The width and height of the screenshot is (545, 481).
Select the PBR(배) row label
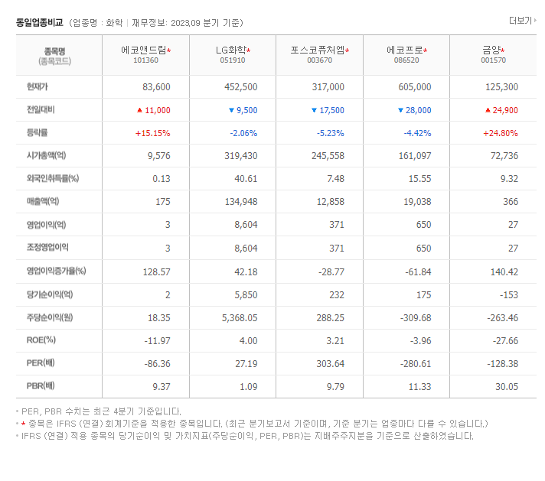click(41, 386)
